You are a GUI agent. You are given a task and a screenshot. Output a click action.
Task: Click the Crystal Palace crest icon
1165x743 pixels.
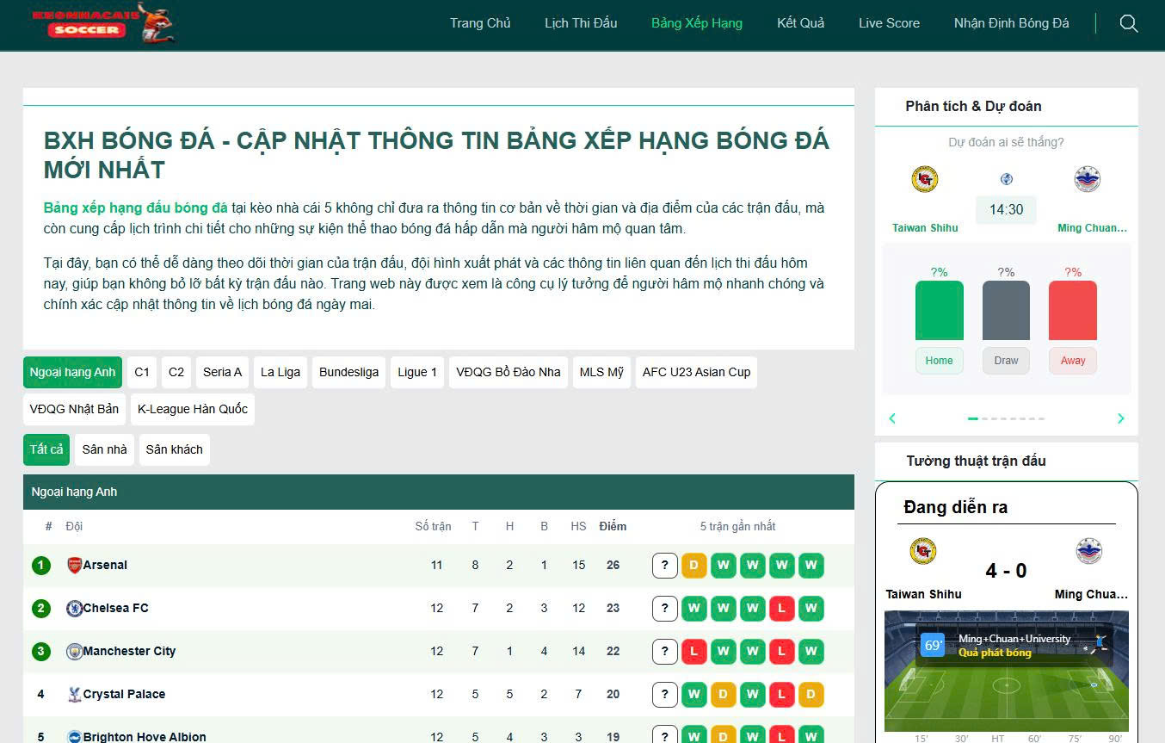(74, 695)
